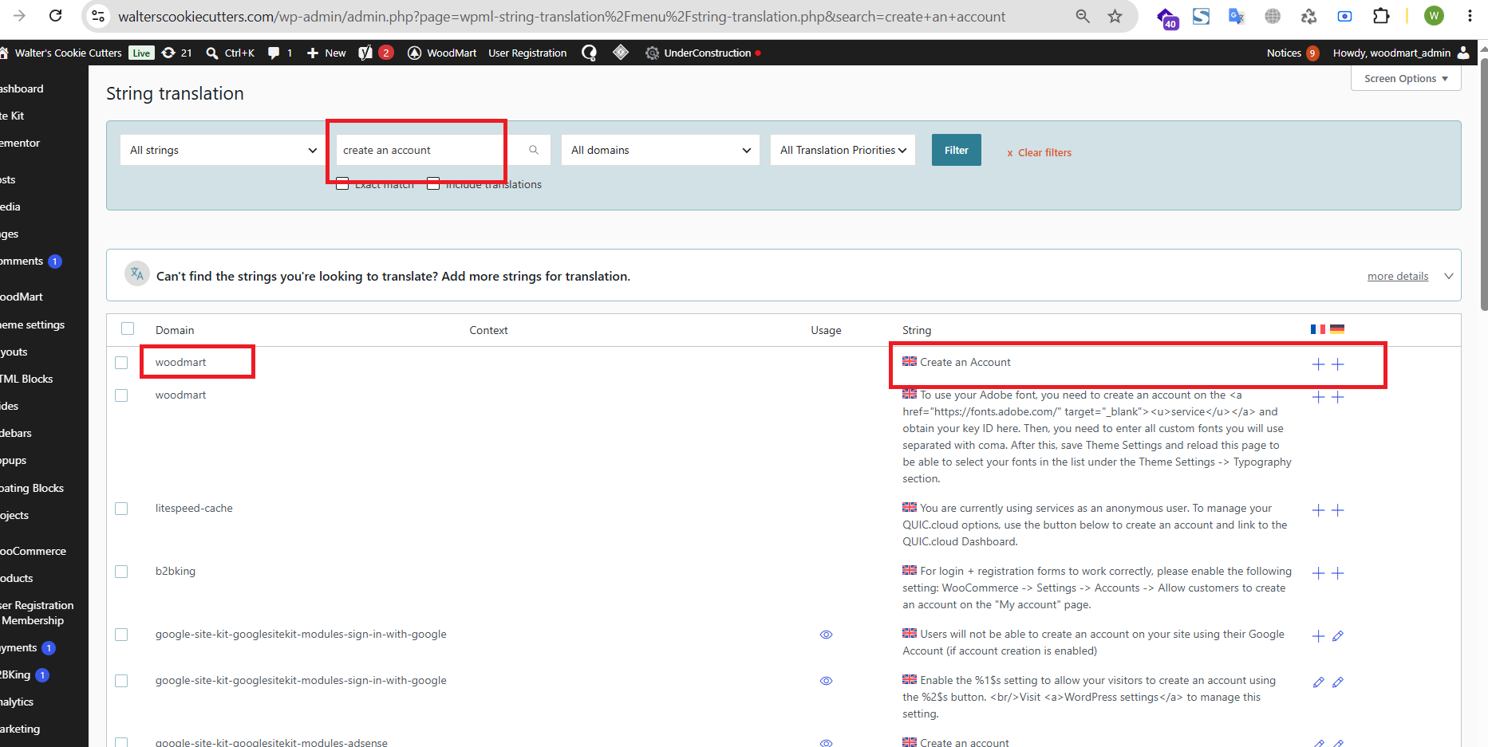This screenshot has width=1488, height=747.
Task: Open the 'more details' link
Action: tap(1398, 276)
